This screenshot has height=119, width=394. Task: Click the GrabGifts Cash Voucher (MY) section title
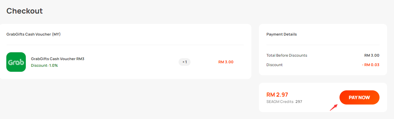click(x=33, y=34)
